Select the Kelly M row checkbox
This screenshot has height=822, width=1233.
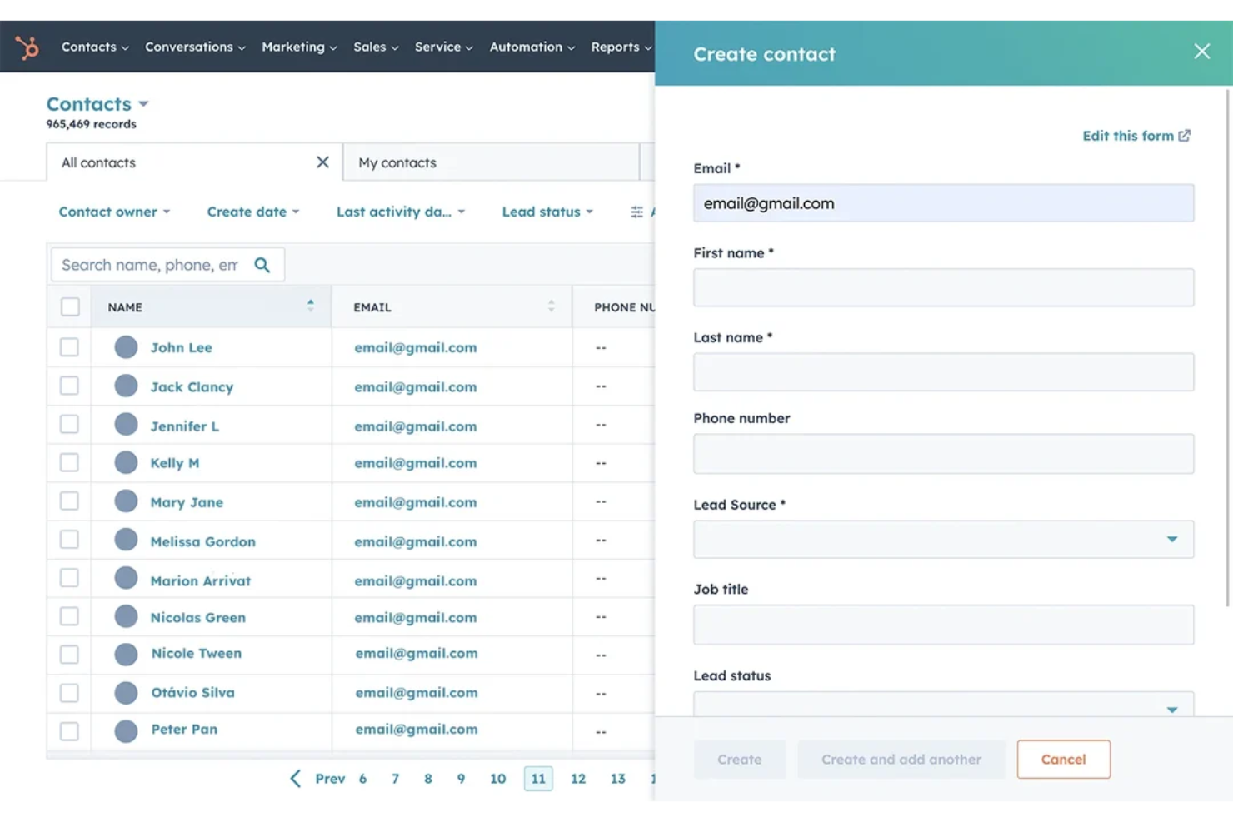69,462
